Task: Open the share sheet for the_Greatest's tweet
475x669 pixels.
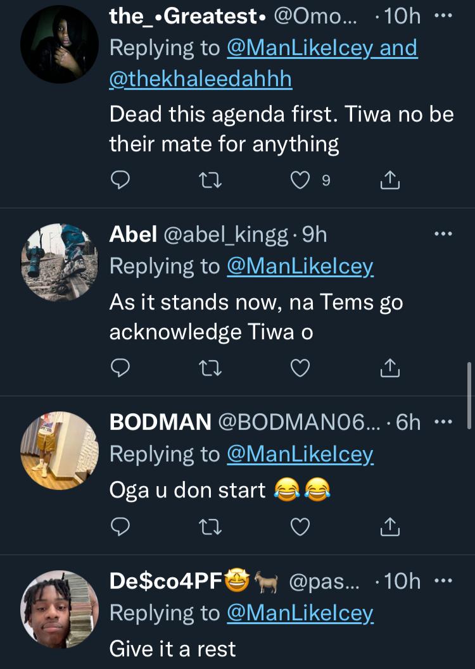Action: (x=390, y=179)
